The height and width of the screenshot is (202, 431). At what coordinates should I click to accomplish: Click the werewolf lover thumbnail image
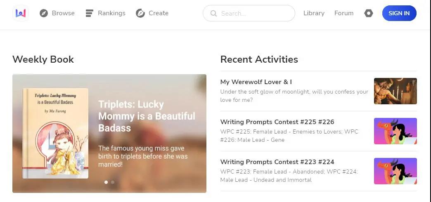pos(395,91)
